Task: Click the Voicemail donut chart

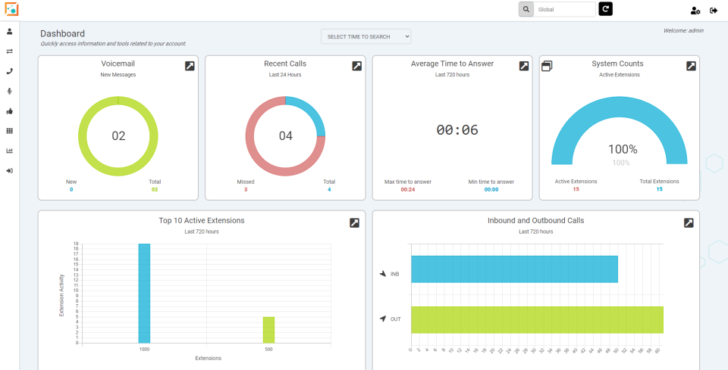Action: point(118,135)
